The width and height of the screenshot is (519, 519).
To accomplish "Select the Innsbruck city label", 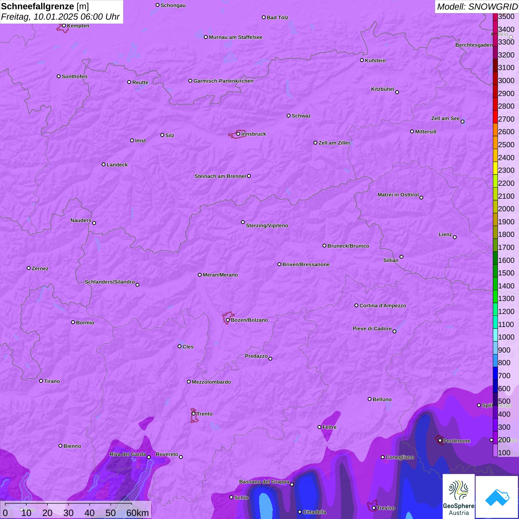I will pos(254,134).
